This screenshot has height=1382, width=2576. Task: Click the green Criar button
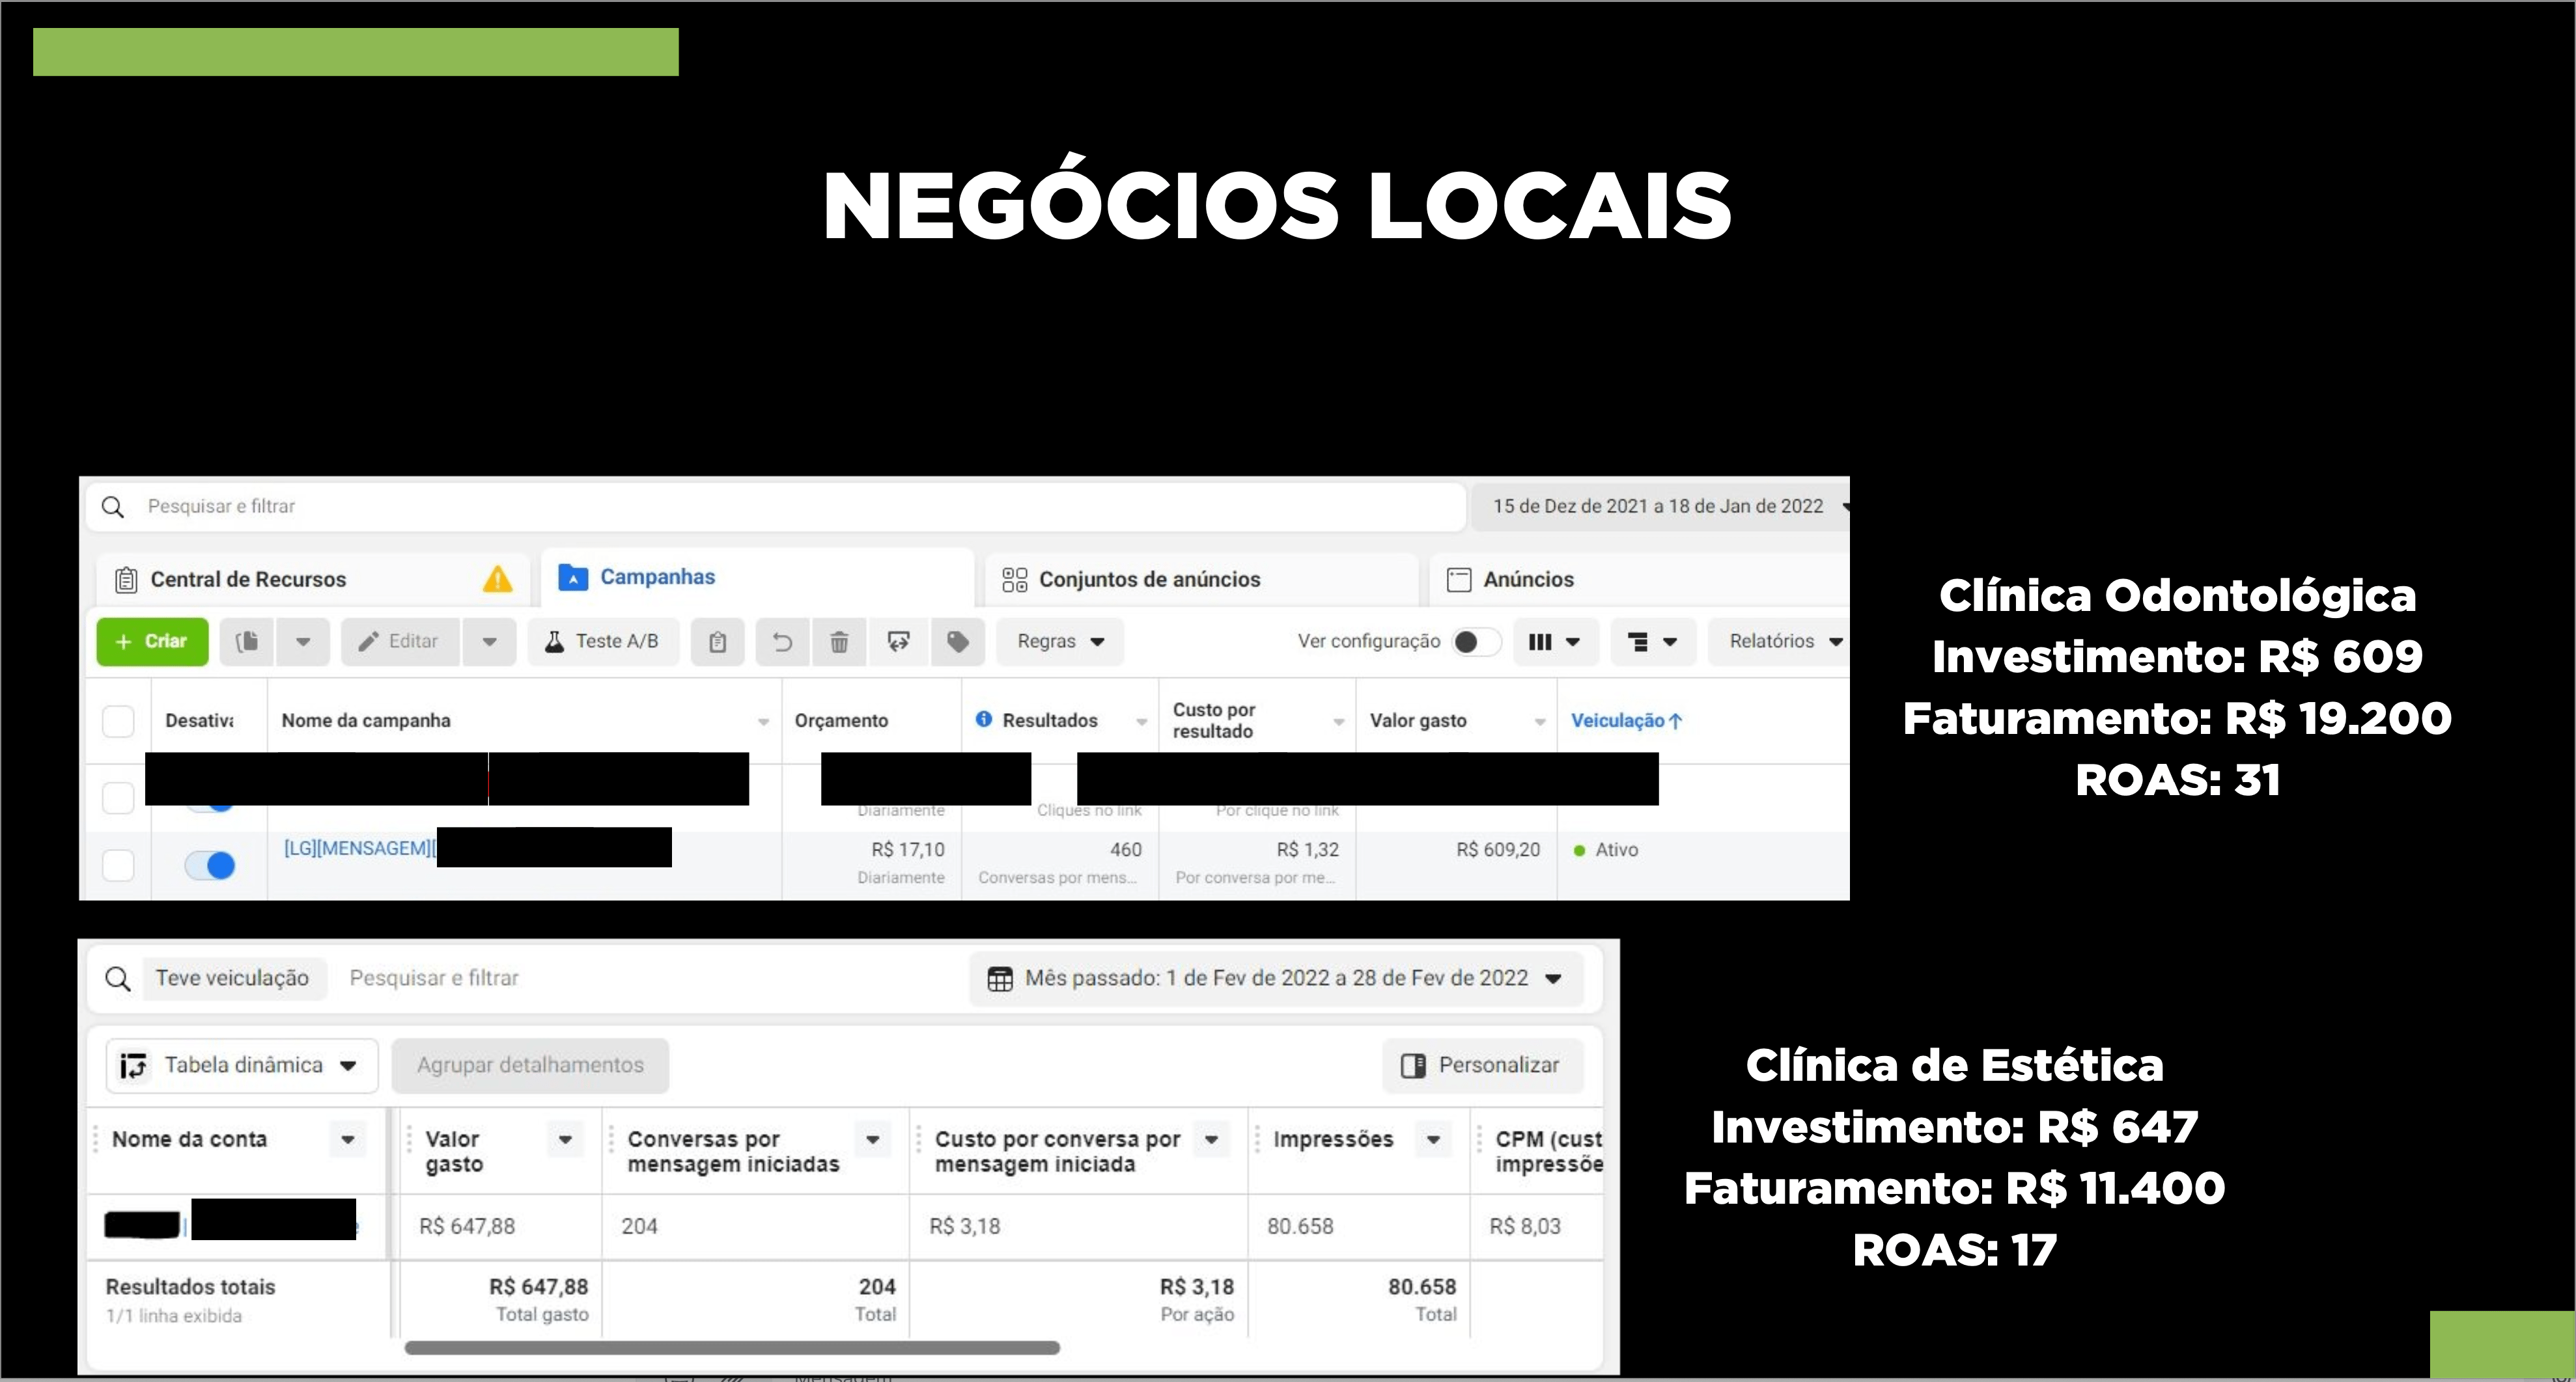pyautogui.click(x=152, y=642)
